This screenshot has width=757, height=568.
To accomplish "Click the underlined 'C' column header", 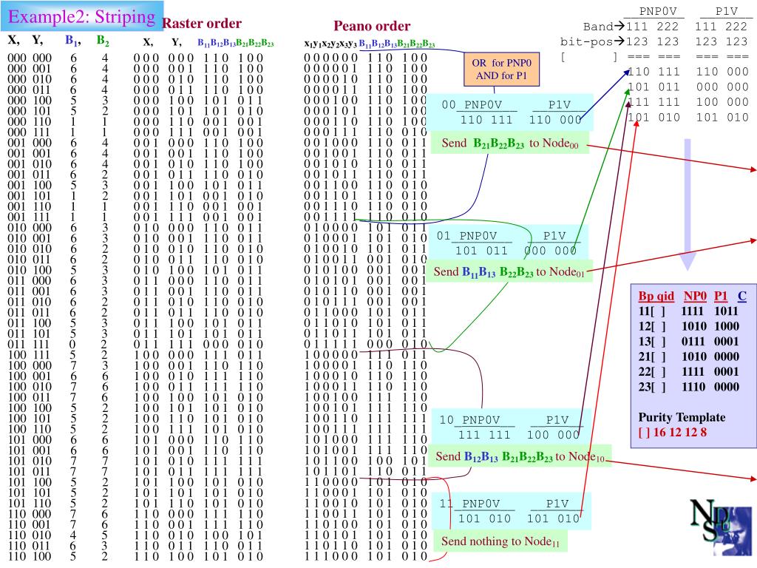I will [742, 296].
